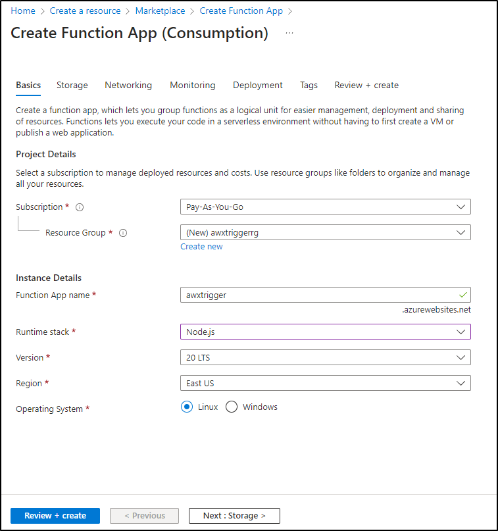
Task: Select the Tags tab
Action: (x=309, y=85)
